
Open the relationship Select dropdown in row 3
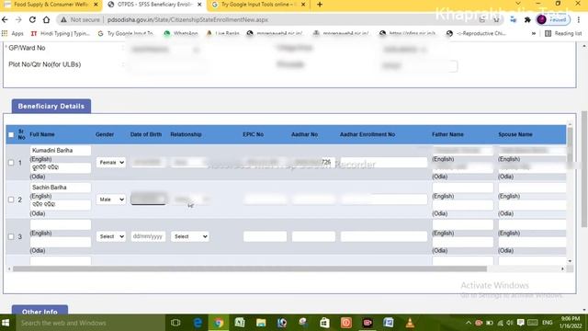[190, 236]
